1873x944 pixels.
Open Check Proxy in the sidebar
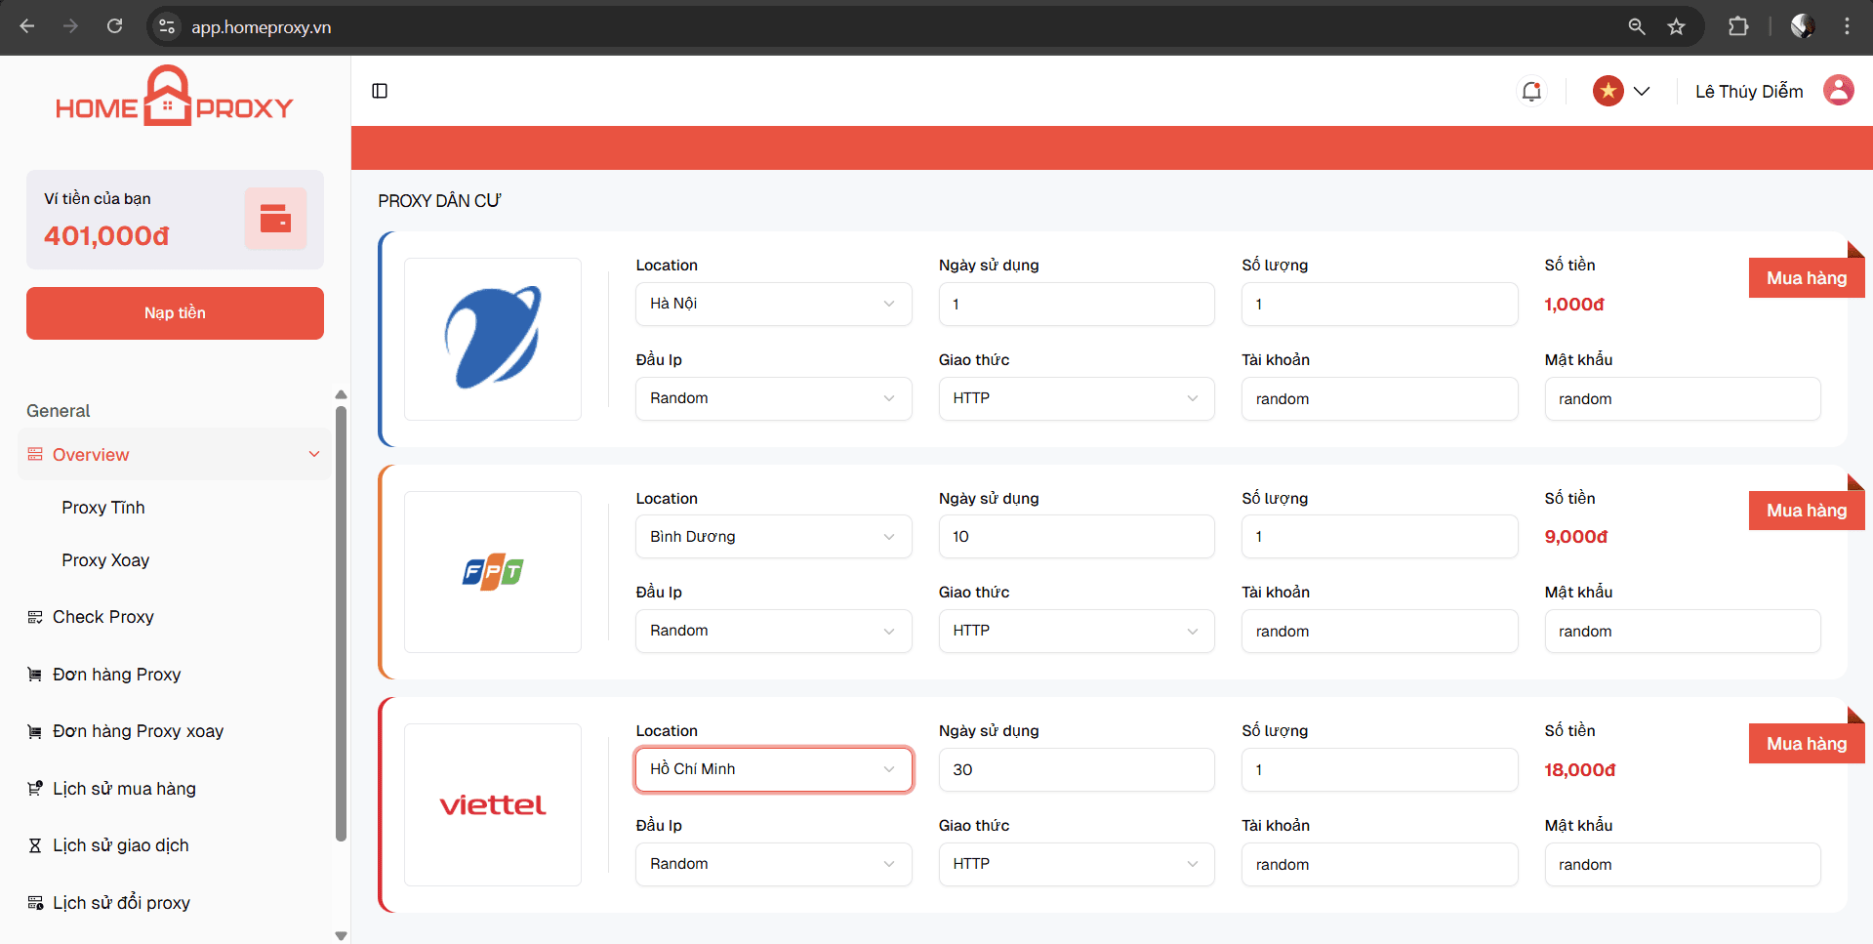point(103,617)
